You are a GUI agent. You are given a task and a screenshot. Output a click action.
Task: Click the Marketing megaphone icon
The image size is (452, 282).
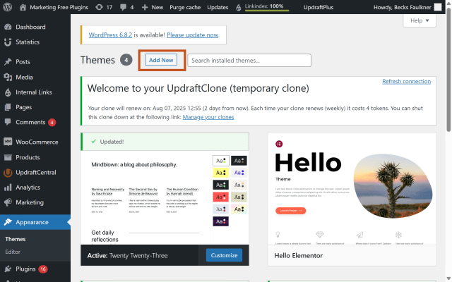(8, 202)
